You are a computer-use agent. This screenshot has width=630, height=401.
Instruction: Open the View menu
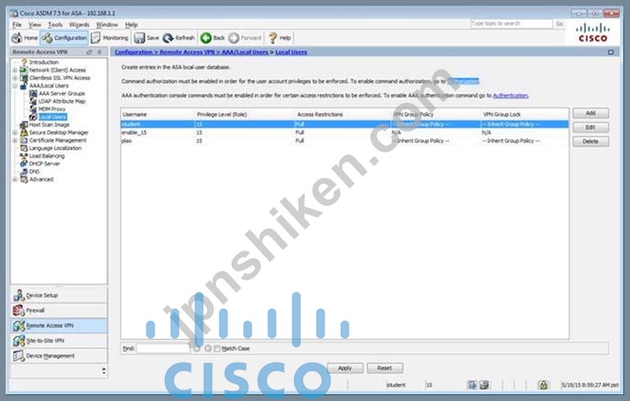point(34,25)
